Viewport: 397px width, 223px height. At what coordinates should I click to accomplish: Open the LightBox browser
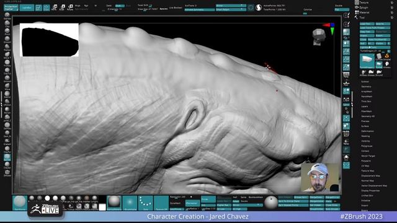tap(27, 7)
